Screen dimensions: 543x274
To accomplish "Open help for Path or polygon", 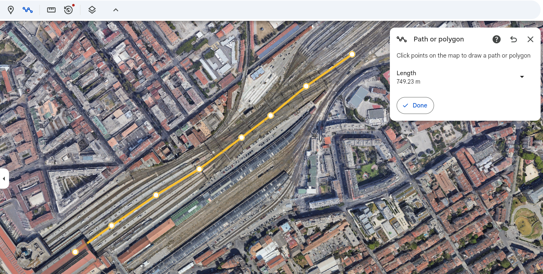I will (496, 39).
